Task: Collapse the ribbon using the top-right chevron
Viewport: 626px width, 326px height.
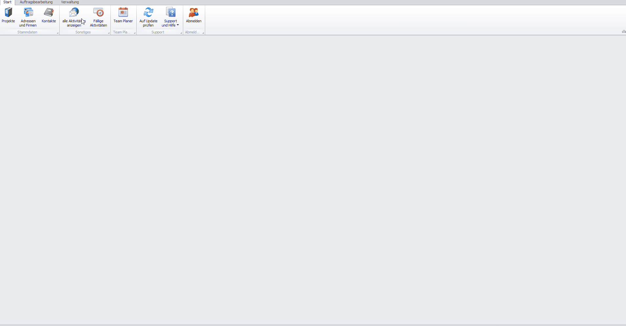Action: tap(623, 32)
